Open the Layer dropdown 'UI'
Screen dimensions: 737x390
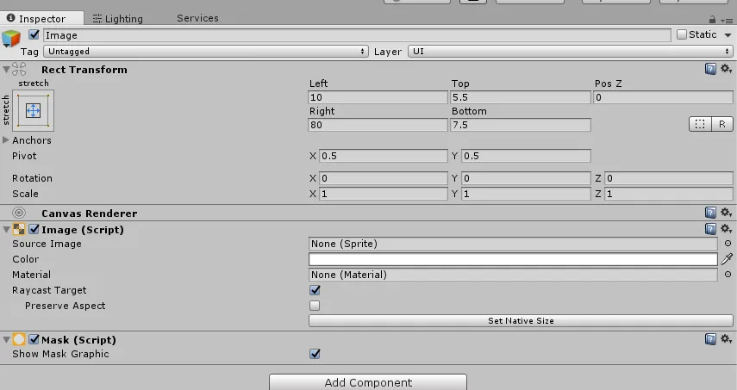[x=570, y=51]
